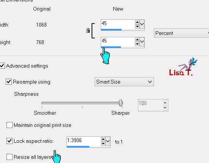Uncheck the Resample using checkbox

(9, 82)
